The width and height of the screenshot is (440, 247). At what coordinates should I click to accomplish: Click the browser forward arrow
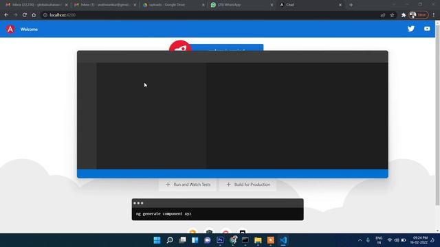[x=15, y=15]
